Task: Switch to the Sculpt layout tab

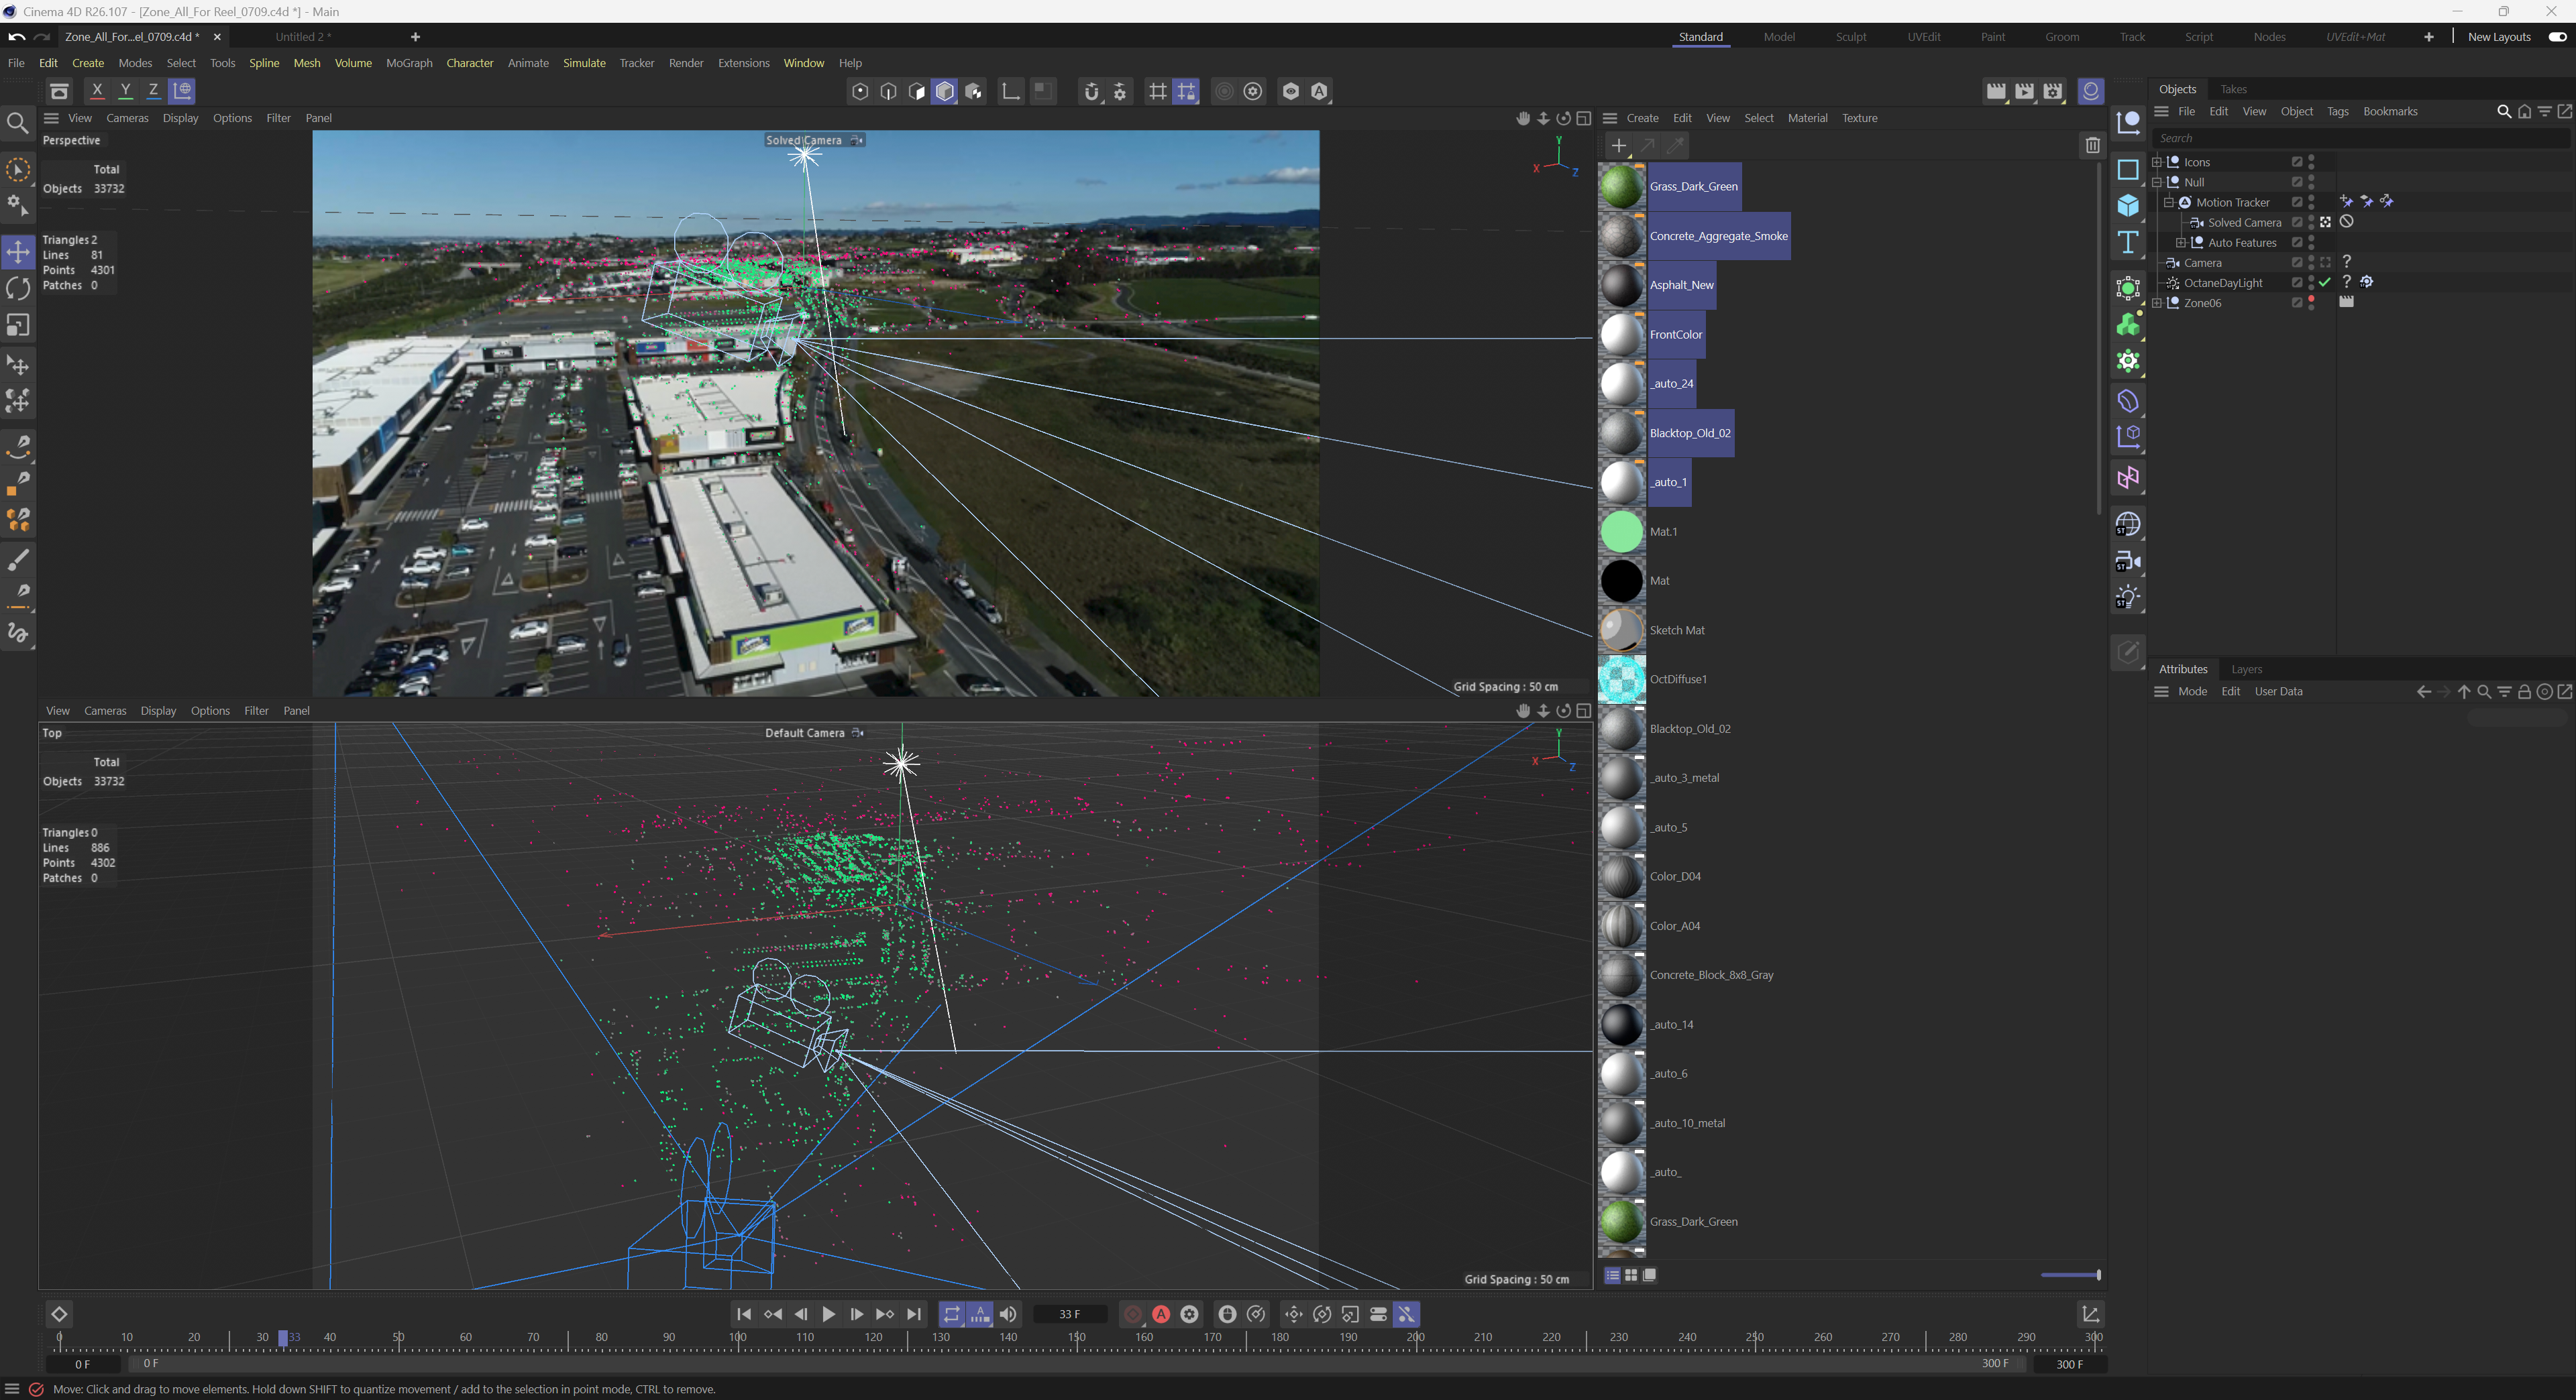Action: pyautogui.click(x=1850, y=37)
